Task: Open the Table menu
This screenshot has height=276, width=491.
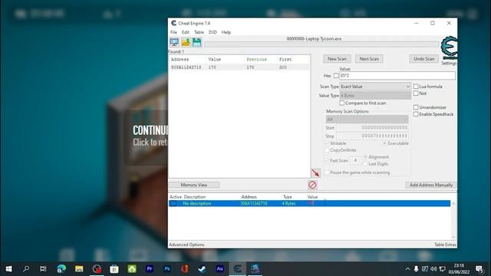Action: point(199,32)
